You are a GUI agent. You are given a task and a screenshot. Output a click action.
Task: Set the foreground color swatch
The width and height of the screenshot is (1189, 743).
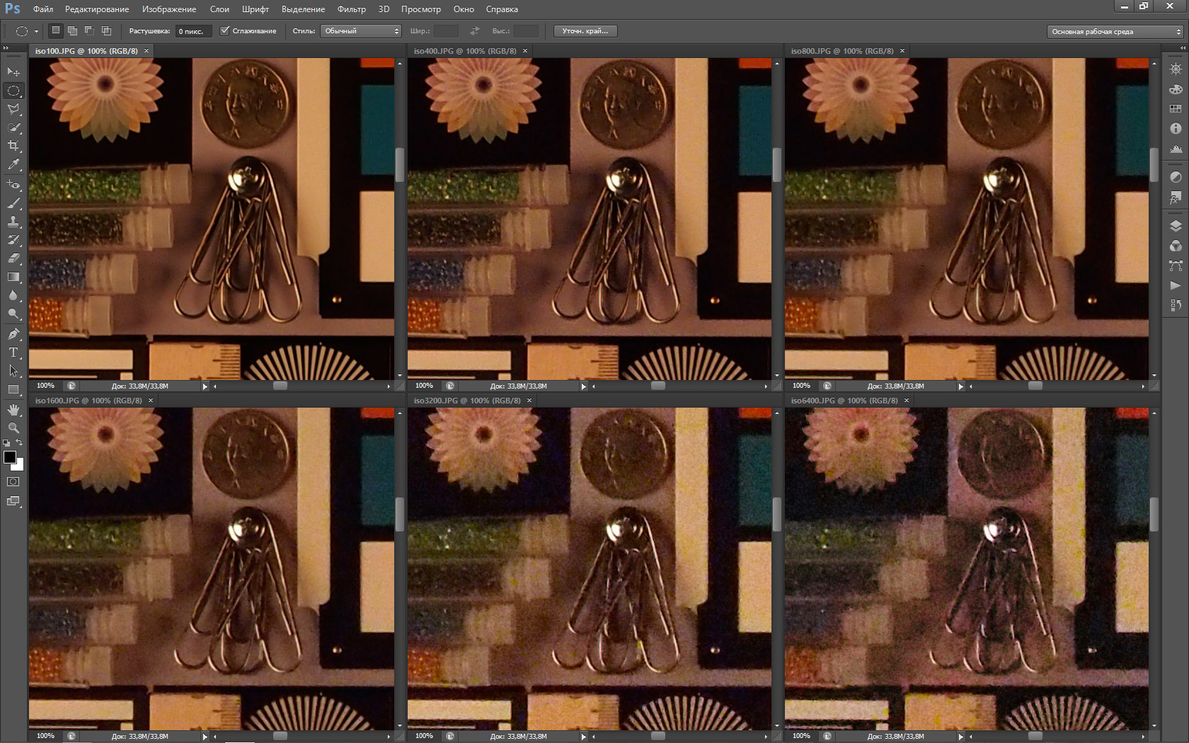click(10, 457)
